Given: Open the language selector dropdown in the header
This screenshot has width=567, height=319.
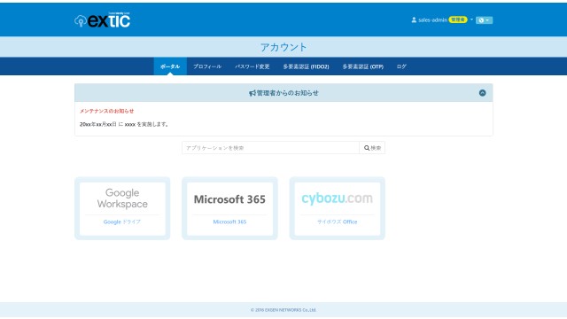Looking at the screenshot, I should click(x=484, y=20).
